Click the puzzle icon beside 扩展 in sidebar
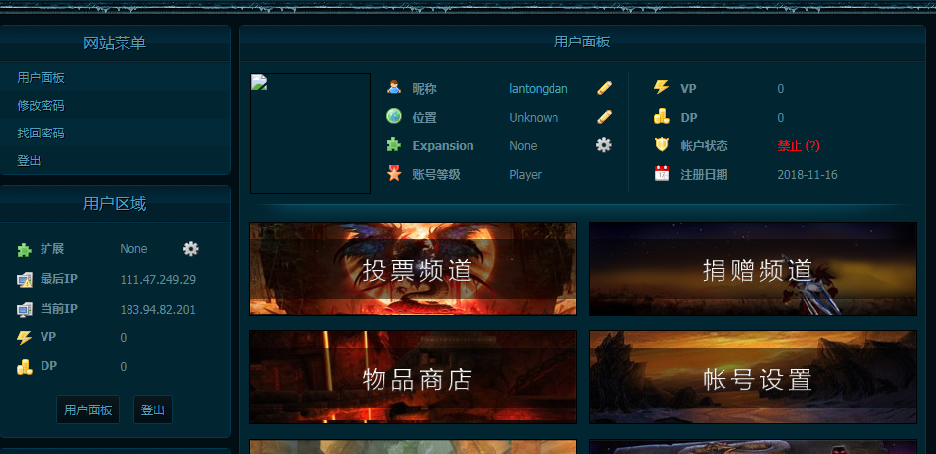Image resolution: width=936 pixels, height=454 pixels. click(25, 249)
